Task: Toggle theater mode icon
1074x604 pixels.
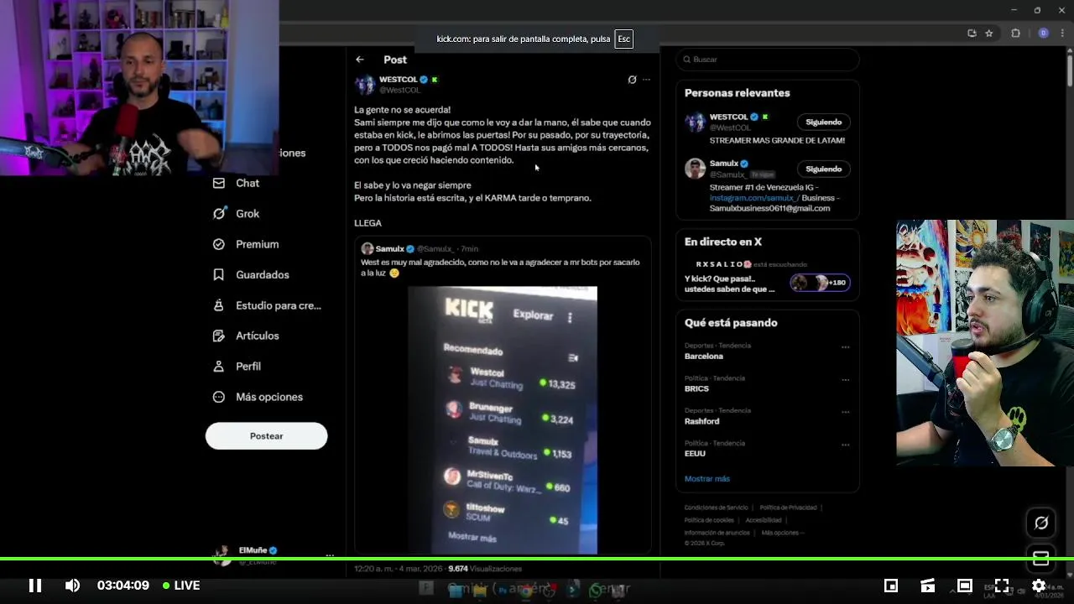Action: pos(965,586)
